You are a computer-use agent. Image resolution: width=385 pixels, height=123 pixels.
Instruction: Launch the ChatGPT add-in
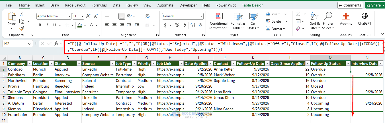[364, 19]
